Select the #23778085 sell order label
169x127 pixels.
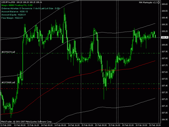[x=8, y=83]
